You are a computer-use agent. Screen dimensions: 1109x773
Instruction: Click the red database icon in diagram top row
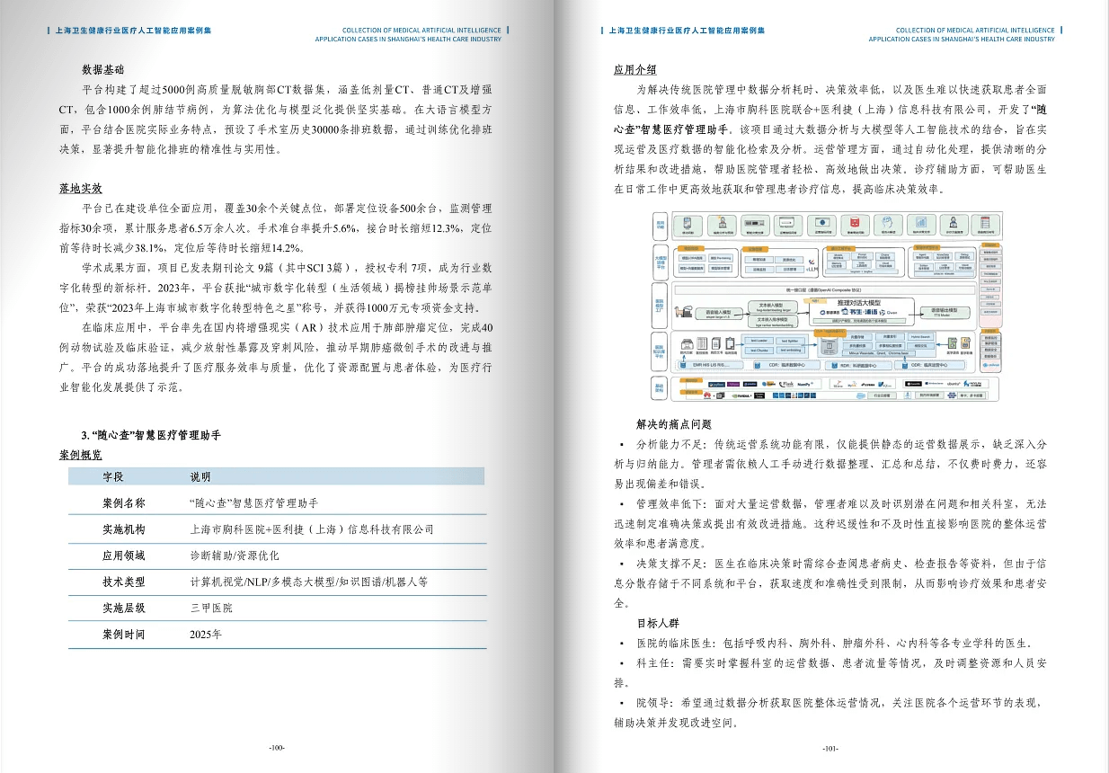tap(855, 221)
